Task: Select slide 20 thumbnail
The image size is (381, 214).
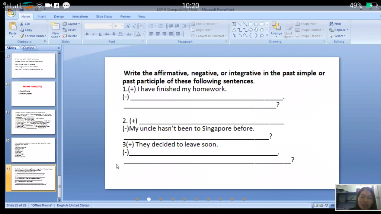Action: tap(33, 150)
